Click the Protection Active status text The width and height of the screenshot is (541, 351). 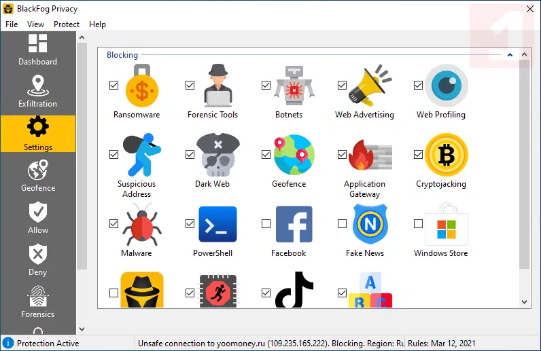pyautogui.click(x=48, y=344)
